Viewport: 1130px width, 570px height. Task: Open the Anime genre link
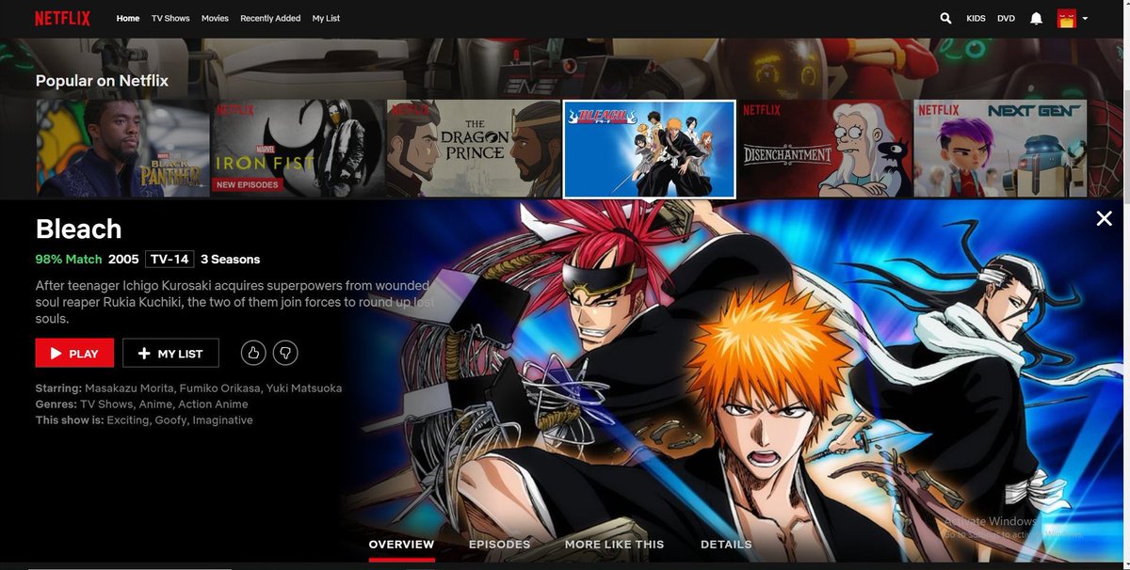[155, 404]
